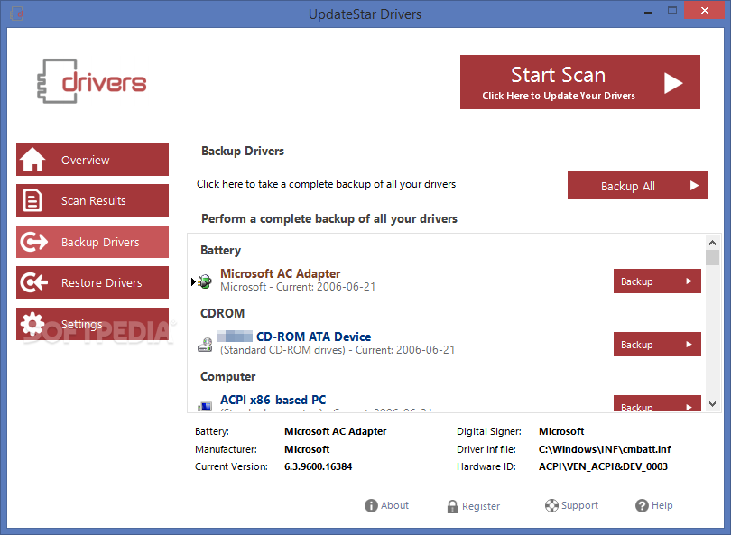
Task: Click the Support lifebuoy icon
Action: click(x=551, y=505)
